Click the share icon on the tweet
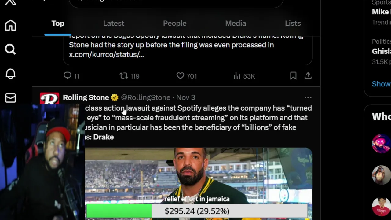 click(x=308, y=76)
